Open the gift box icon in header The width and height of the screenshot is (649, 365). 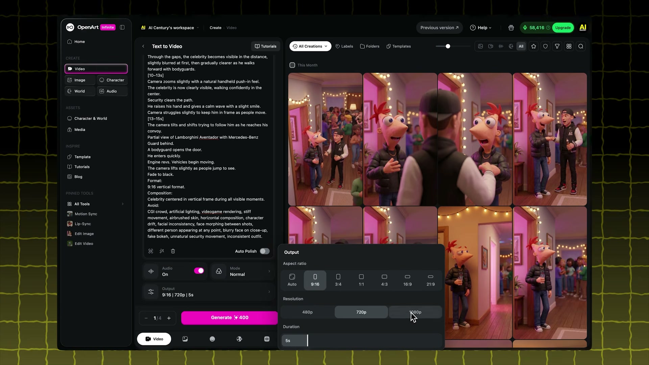point(511,28)
